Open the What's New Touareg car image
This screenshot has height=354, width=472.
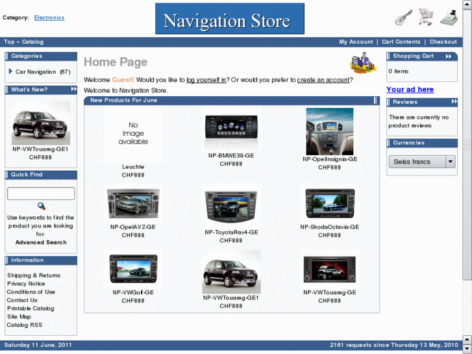coord(41,123)
